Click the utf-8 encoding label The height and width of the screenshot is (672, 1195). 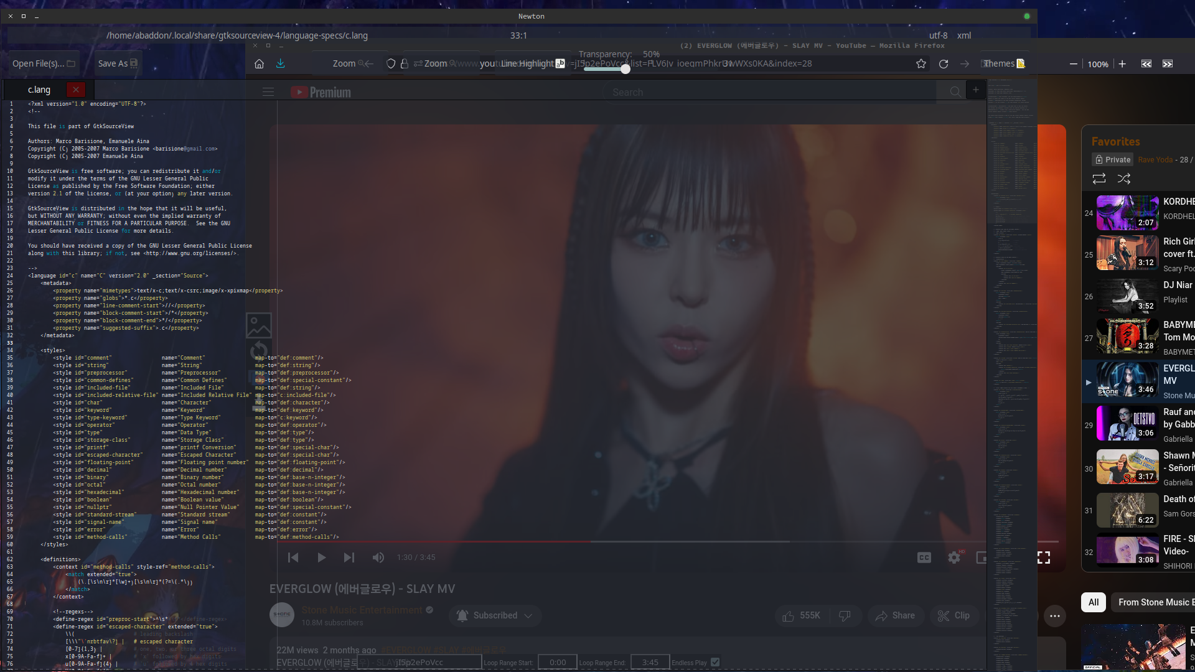[x=938, y=35]
